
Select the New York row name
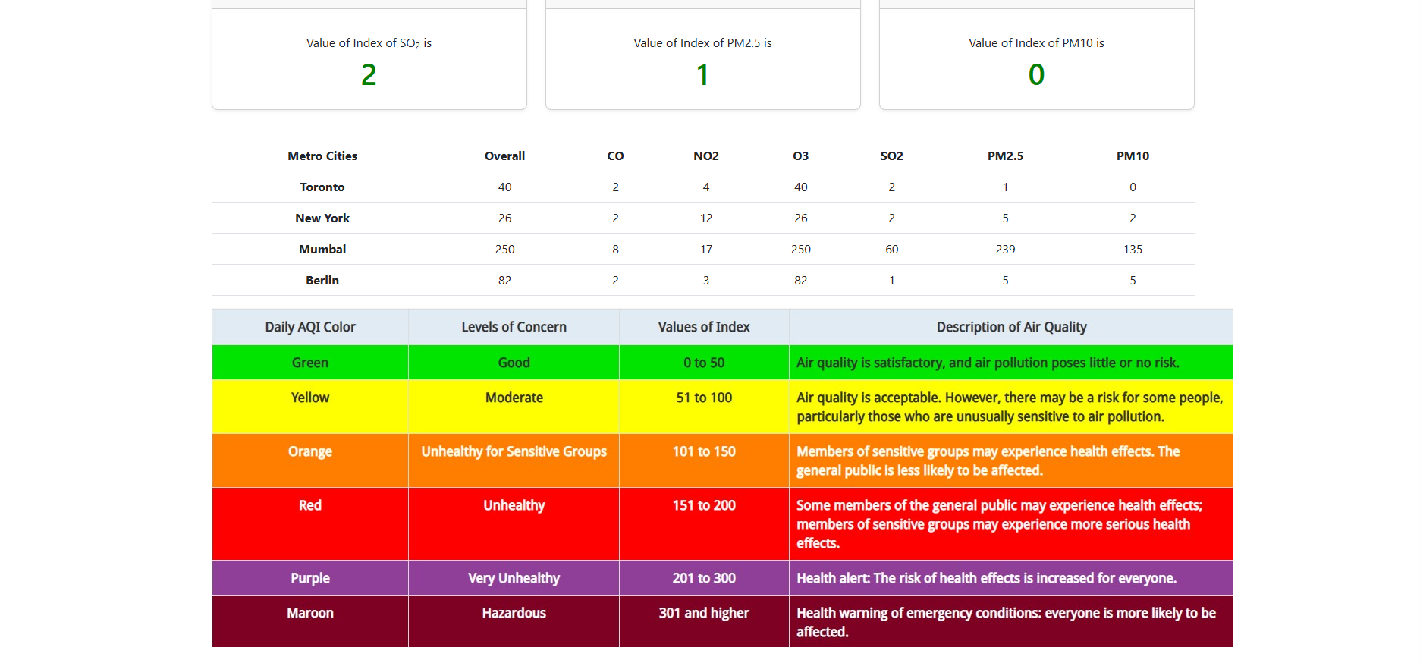click(322, 218)
